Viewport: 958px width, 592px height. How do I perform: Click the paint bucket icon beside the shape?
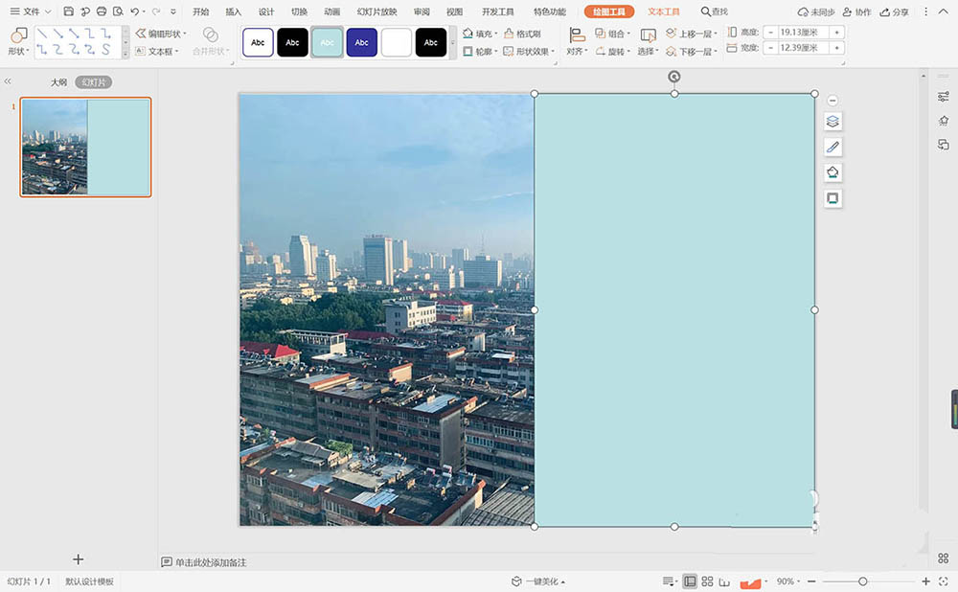[833, 173]
